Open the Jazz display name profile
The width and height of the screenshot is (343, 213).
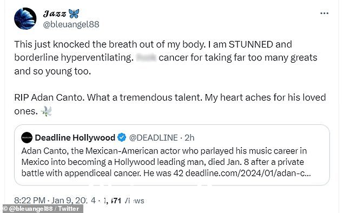55,14
